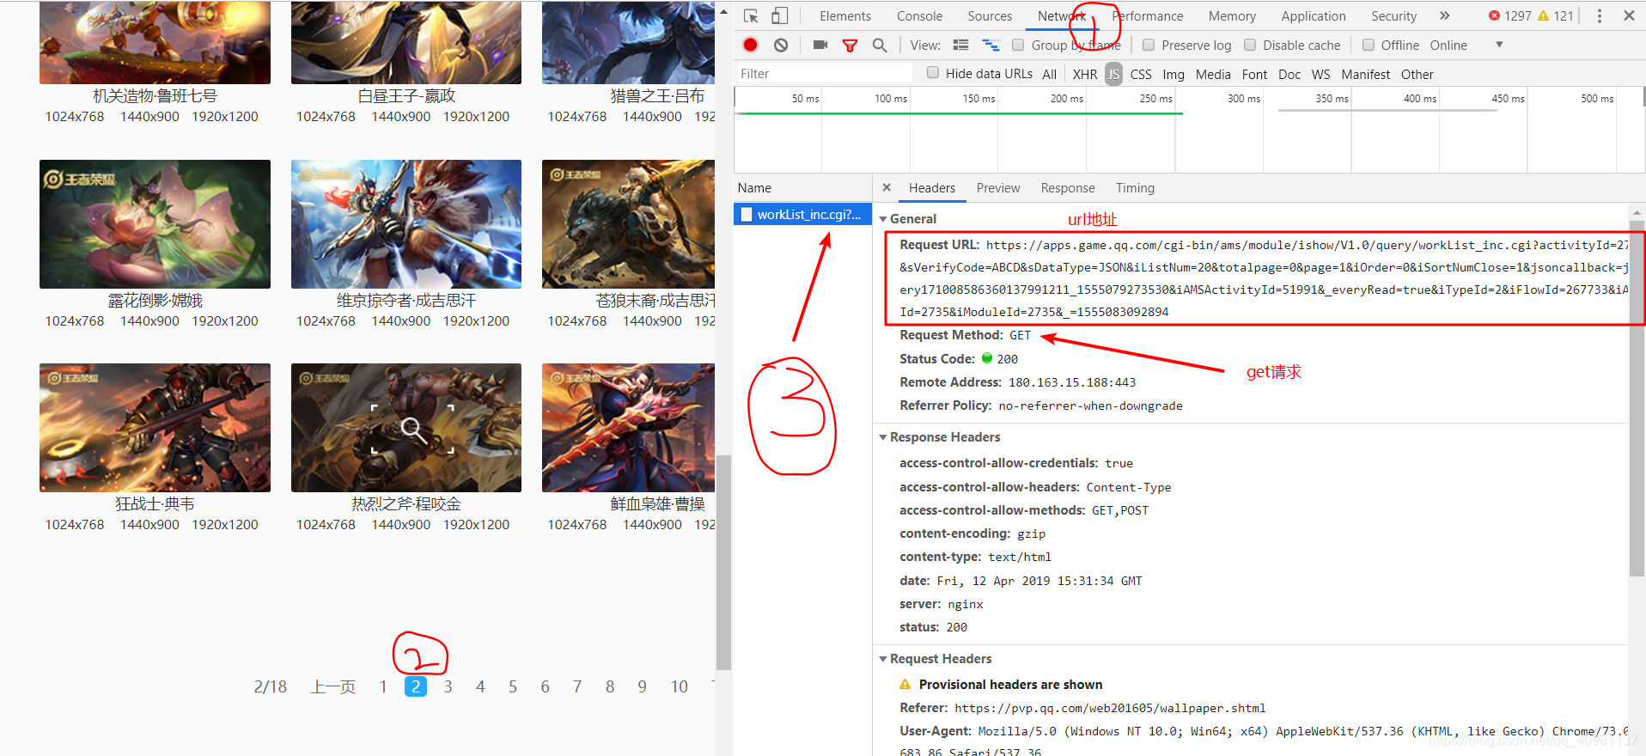1646x756 pixels.
Task: Filter requests by CSS
Action: [1141, 75]
